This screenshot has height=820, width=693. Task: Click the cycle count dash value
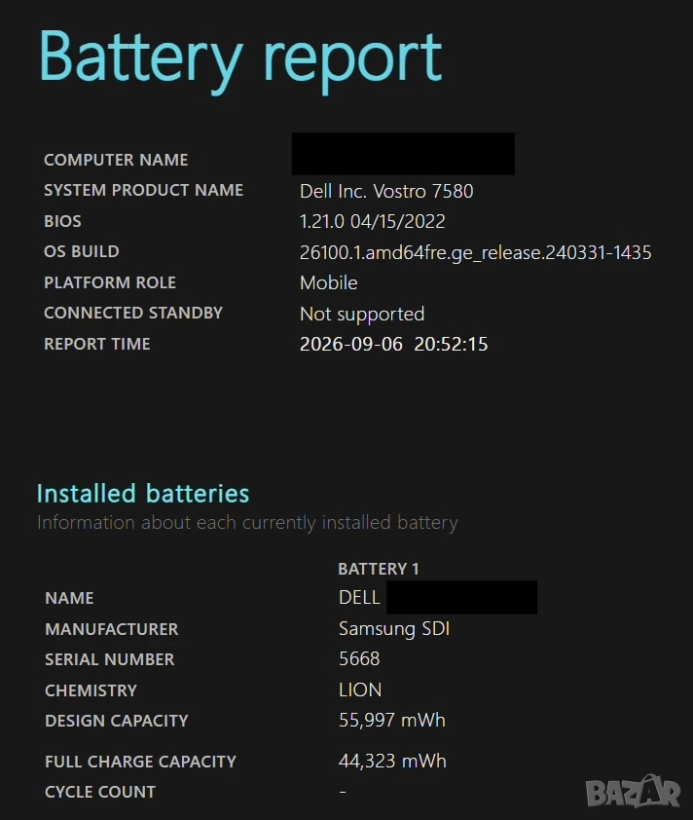tap(343, 792)
